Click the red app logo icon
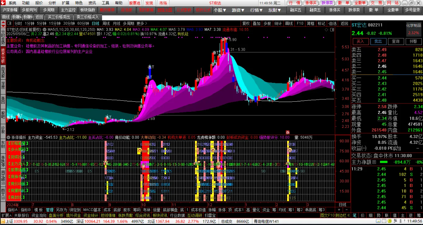Screen dimensions: 423x225 click(x=3, y=3)
